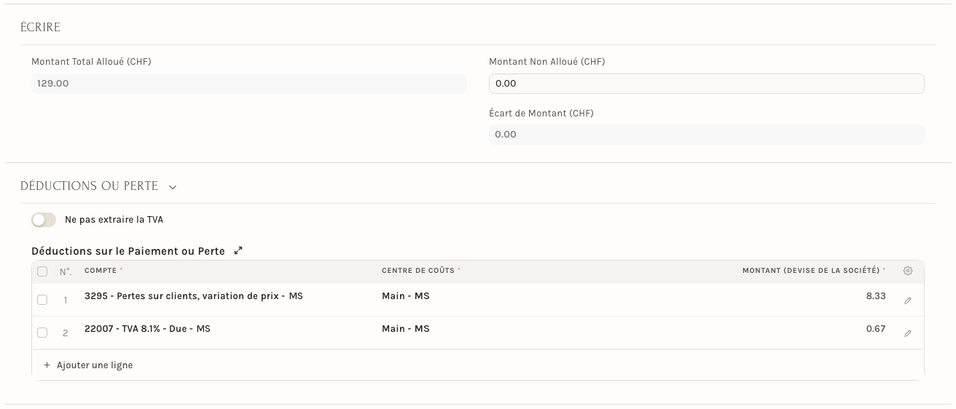Click Montant Total Alloué field showing 129.00

248,84
